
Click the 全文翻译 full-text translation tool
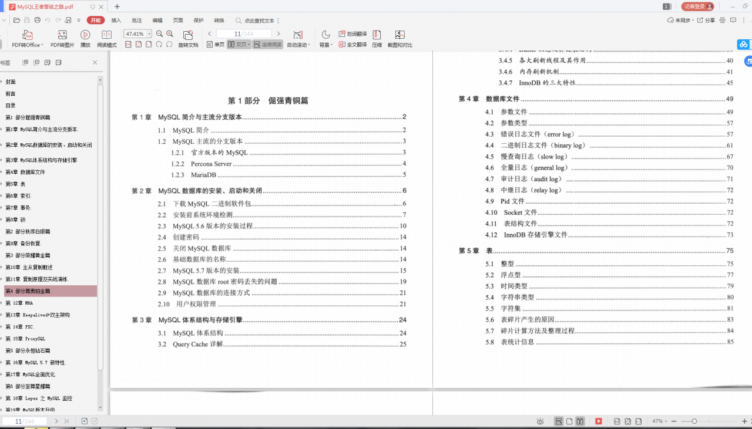coord(352,45)
